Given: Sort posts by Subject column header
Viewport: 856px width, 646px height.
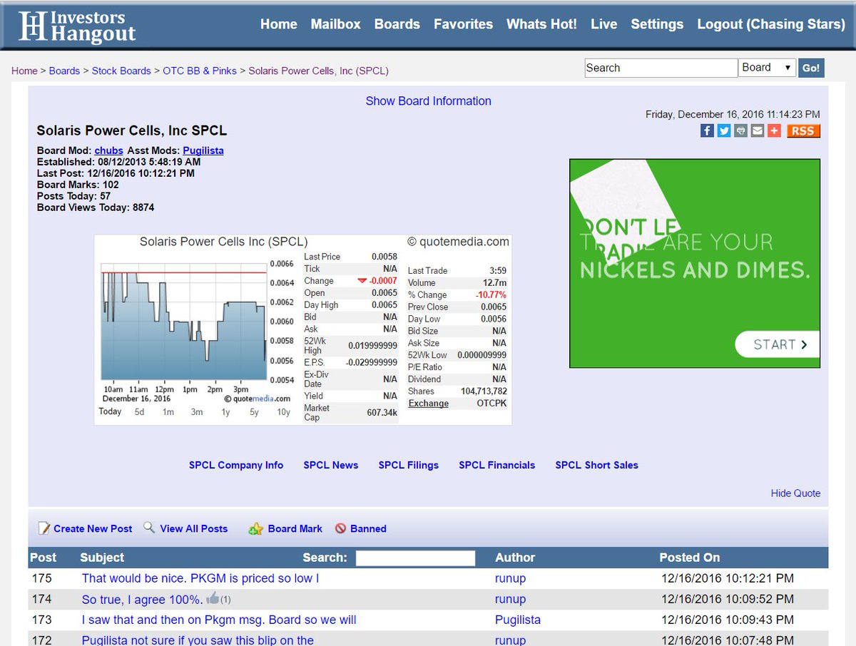Looking at the screenshot, I should 102,558.
